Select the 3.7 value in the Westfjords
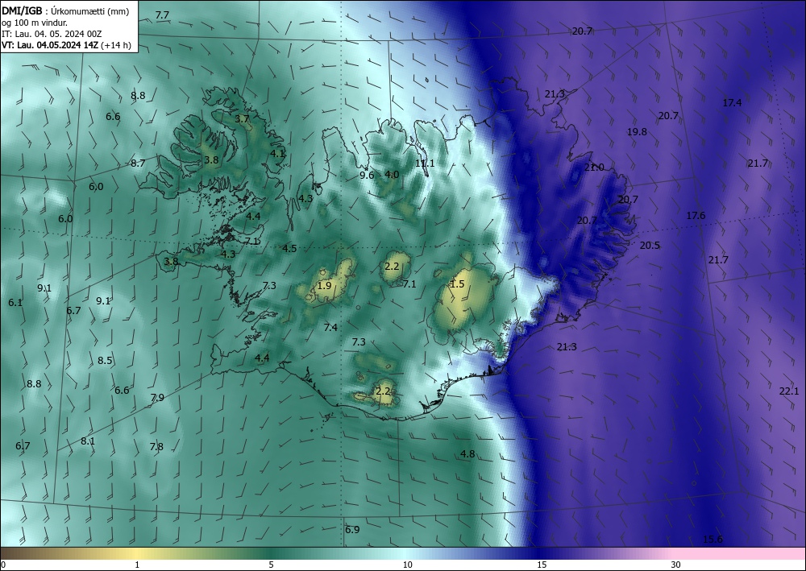806x571 pixels. pyautogui.click(x=242, y=118)
